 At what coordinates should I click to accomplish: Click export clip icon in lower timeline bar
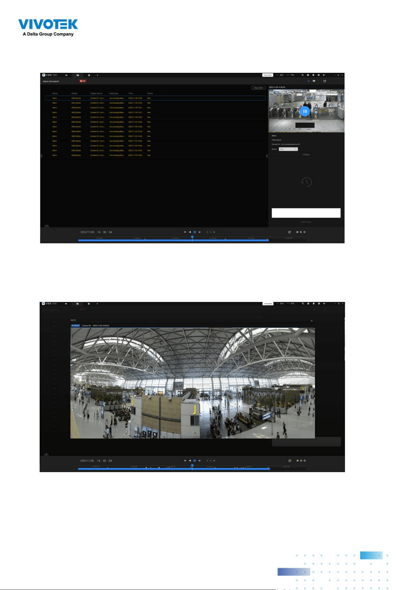pos(290,460)
